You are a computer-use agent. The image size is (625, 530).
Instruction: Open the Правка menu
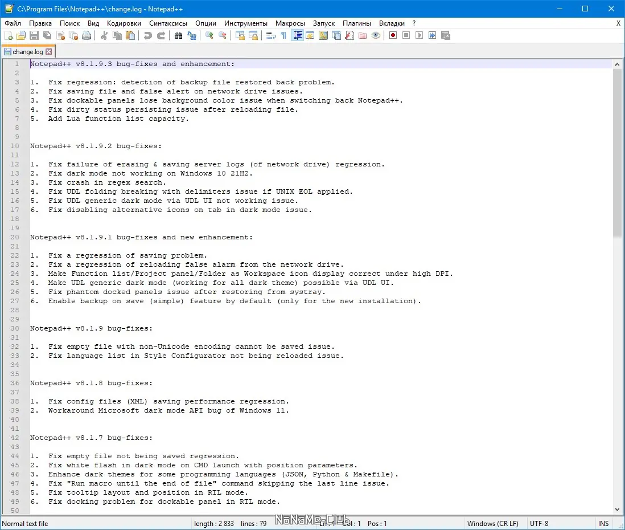pos(40,23)
